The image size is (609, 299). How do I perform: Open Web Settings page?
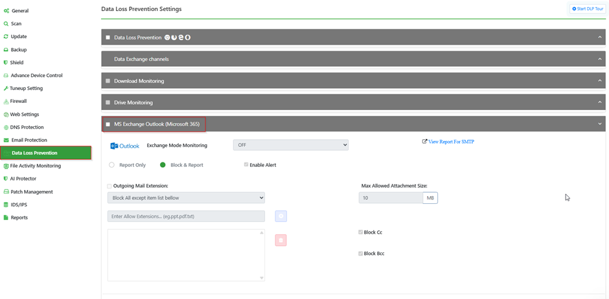pos(25,115)
